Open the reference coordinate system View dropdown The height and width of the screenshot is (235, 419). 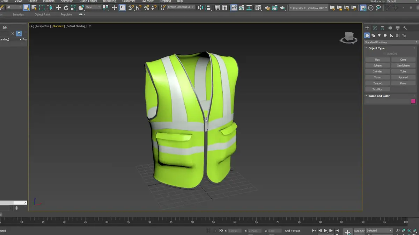coord(93,7)
